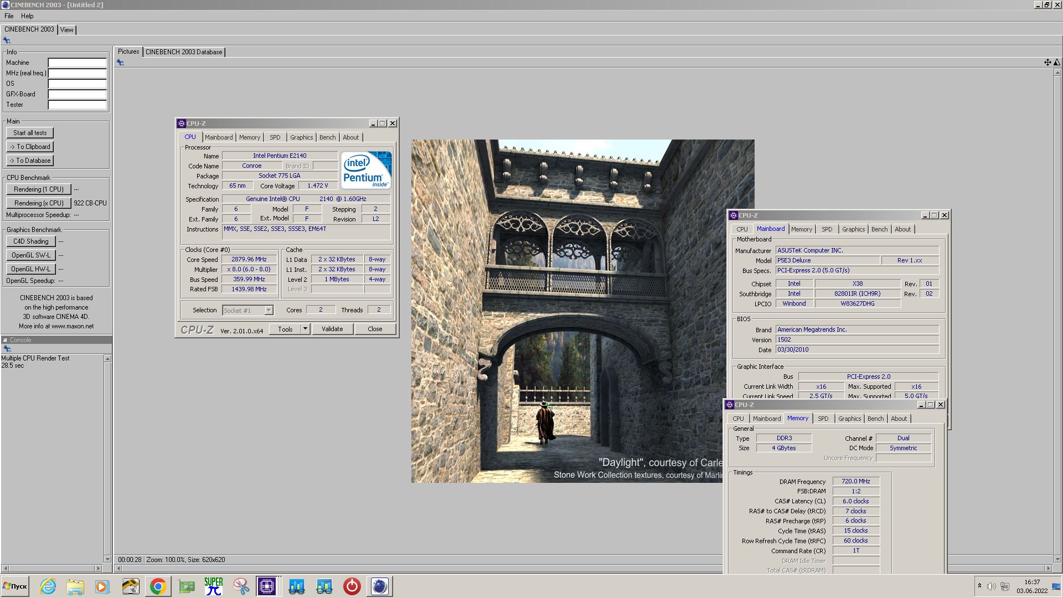The image size is (1063, 598).
Task: Click the Multiple CPU Render Test console line
Action: (35, 358)
